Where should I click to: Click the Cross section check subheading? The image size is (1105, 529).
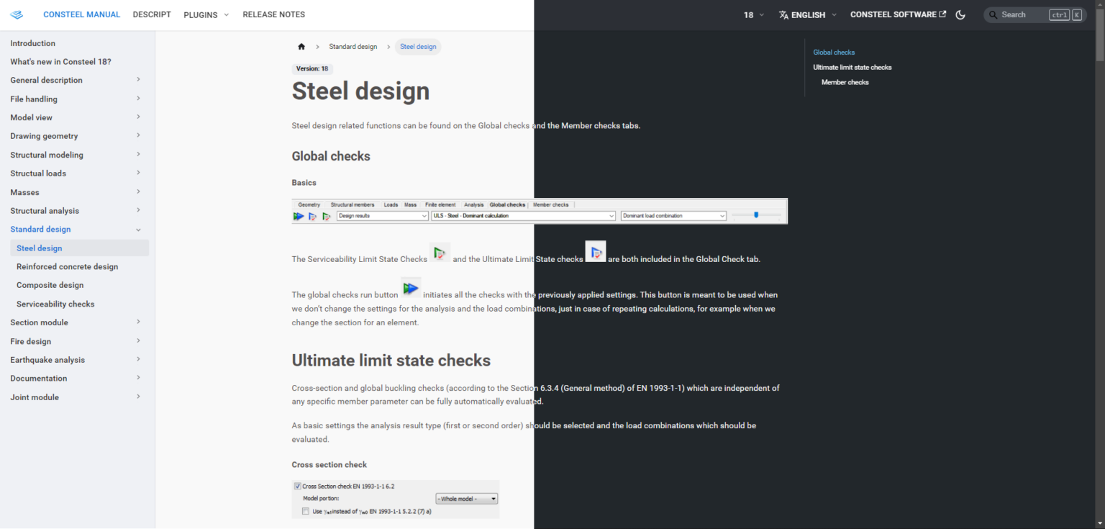tap(329, 465)
